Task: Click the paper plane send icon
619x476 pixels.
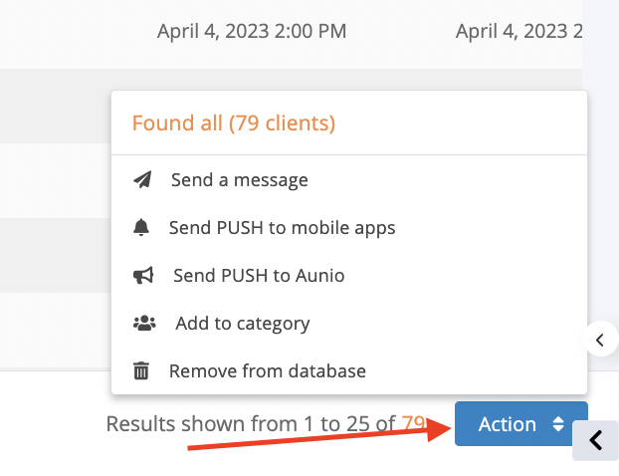Action: point(142,179)
